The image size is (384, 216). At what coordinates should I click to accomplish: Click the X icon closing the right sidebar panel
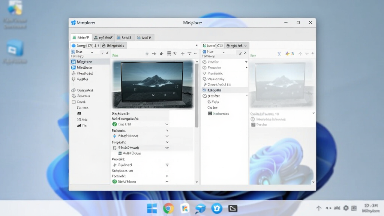(x=245, y=52)
